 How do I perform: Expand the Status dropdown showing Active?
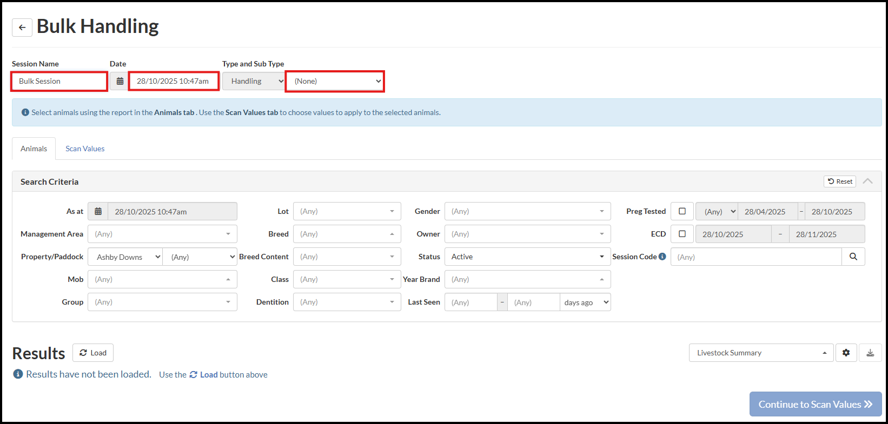coord(527,257)
